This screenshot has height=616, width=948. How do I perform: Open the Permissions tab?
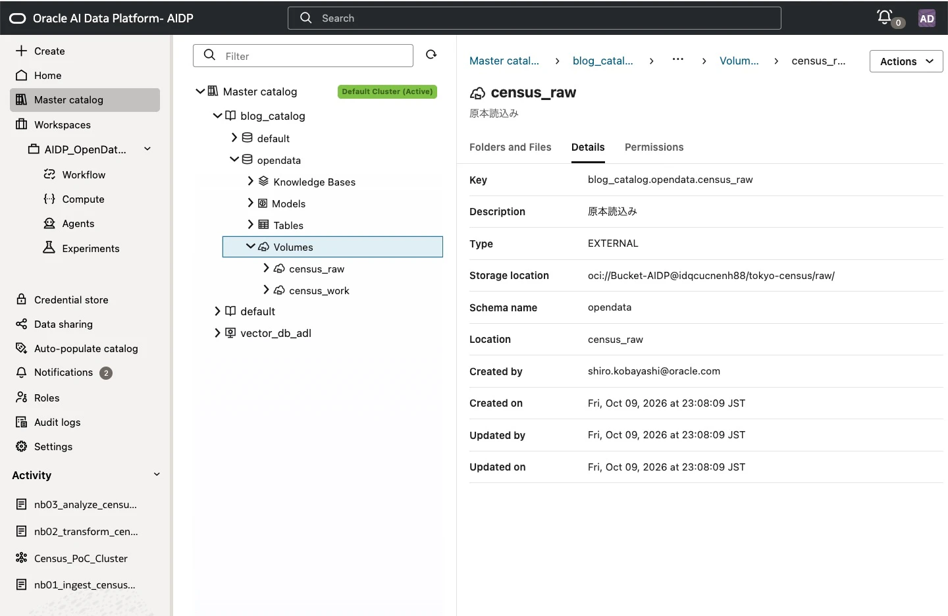[654, 147]
